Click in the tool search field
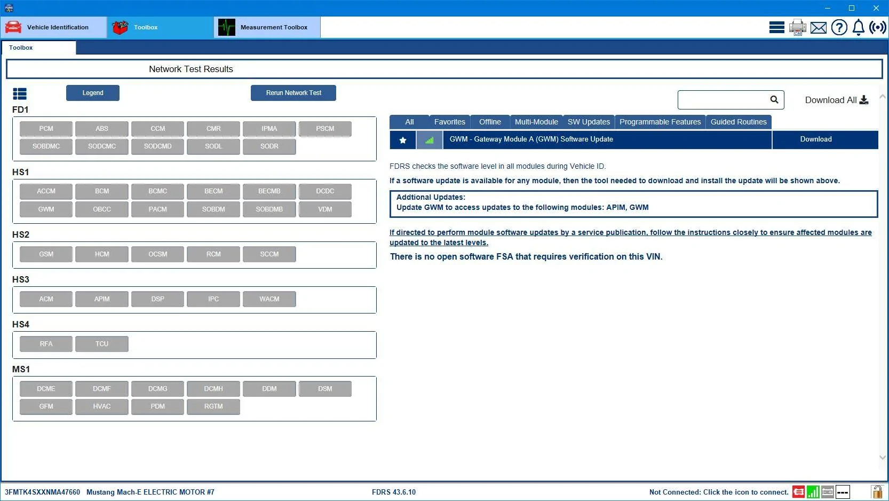 pos(723,100)
